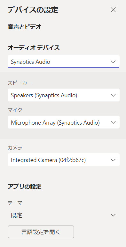Open the オーディオ デバイス dropdown showing Synaptics Audio
126x247 pixels.
[64, 62]
